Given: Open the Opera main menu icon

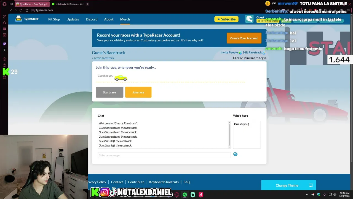Looking at the screenshot, I should (4, 4).
